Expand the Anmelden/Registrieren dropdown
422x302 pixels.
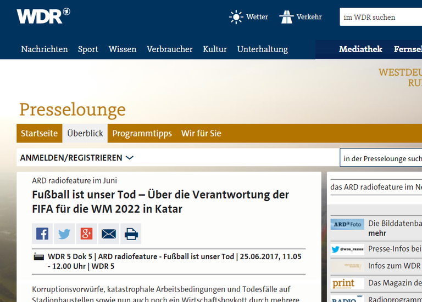coord(77,157)
